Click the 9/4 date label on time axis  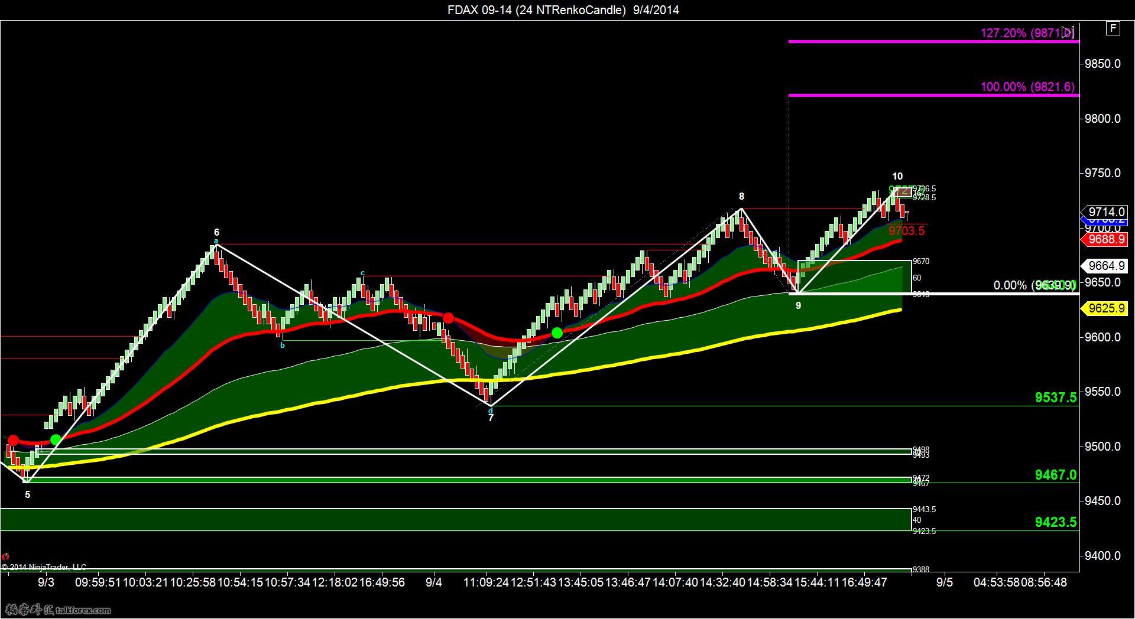pyautogui.click(x=434, y=582)
